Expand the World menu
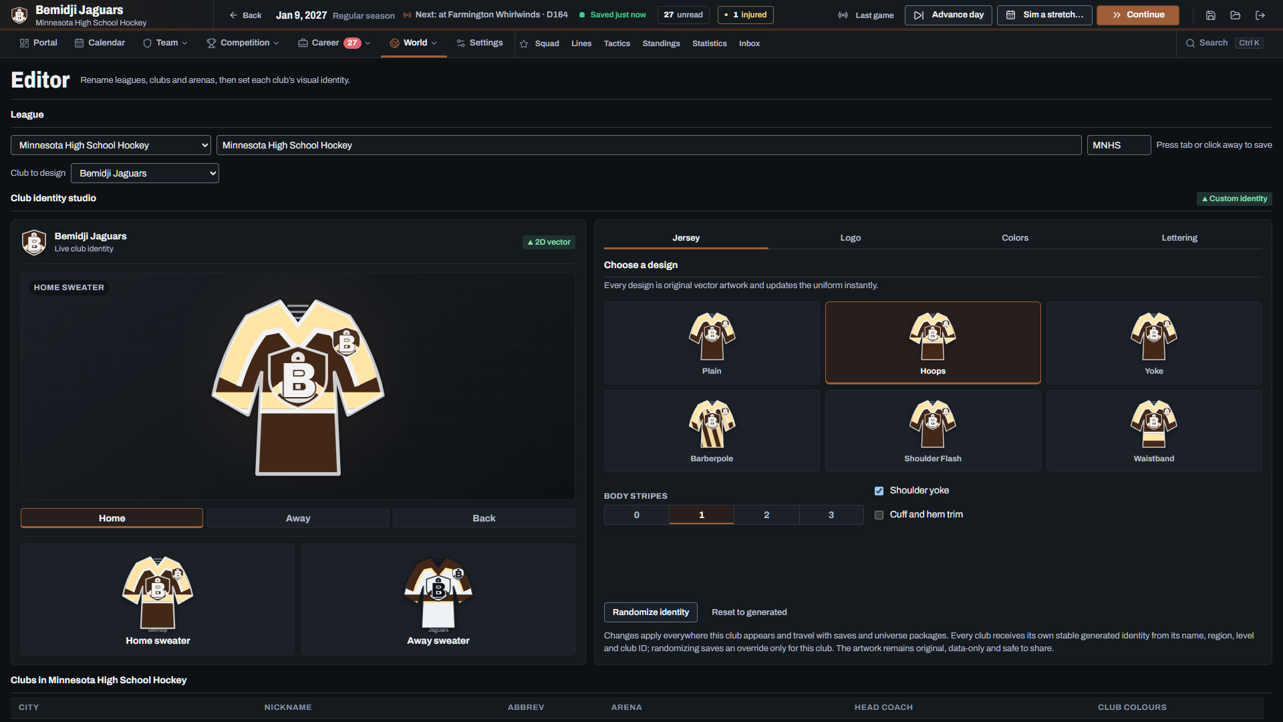The height and width of the screenshot is (722, 1283). coord(414,43)
